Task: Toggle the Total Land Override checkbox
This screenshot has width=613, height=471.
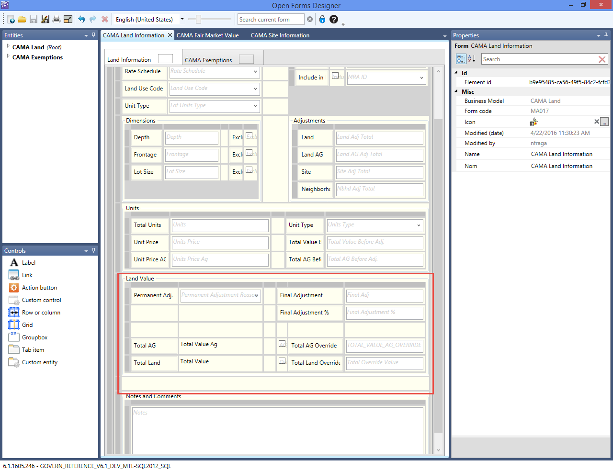Action: [282, 361]
